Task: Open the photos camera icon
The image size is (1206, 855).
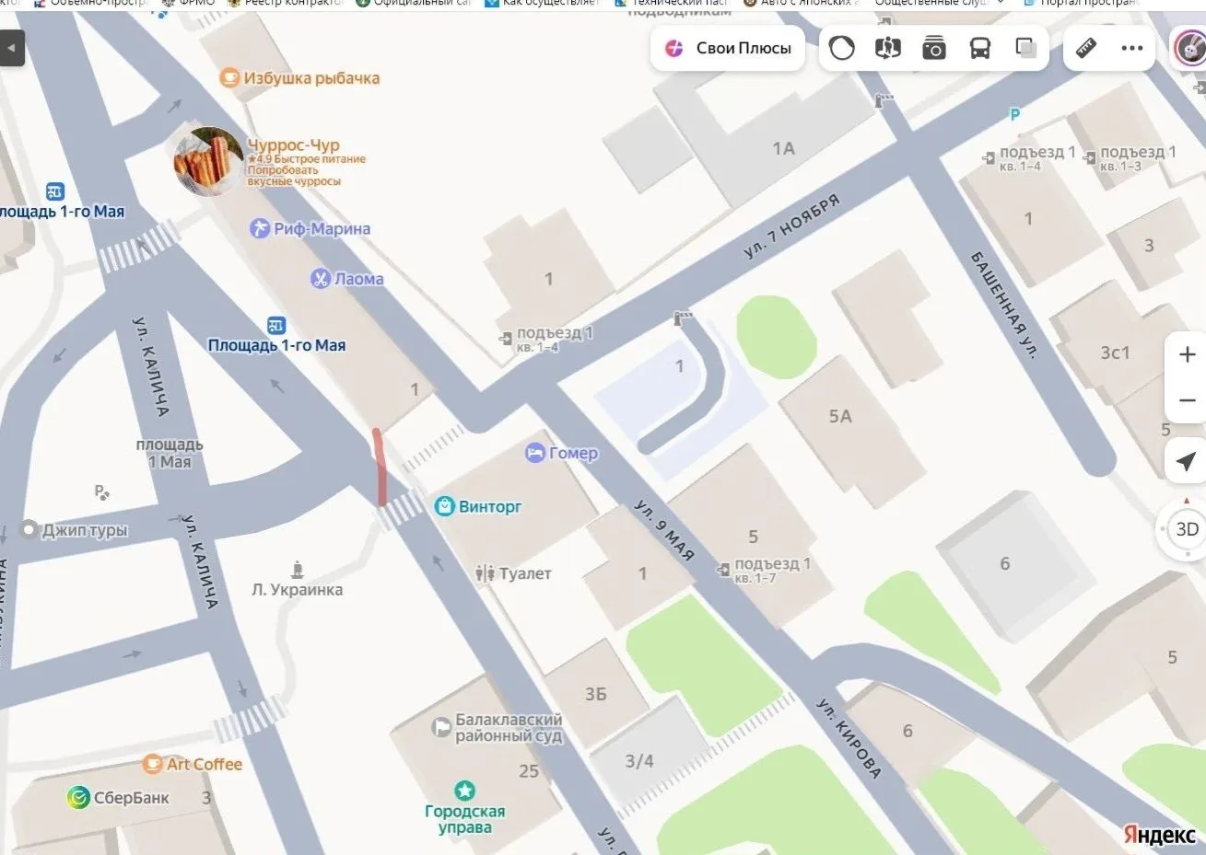Action: click(934, 48)
